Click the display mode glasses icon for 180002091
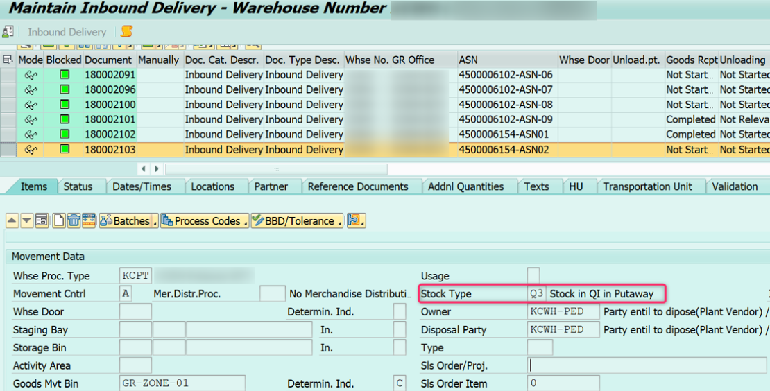 31,75
